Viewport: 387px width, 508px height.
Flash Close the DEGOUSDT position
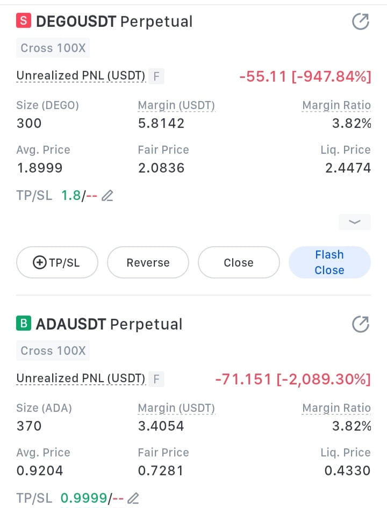pos(329,262)
